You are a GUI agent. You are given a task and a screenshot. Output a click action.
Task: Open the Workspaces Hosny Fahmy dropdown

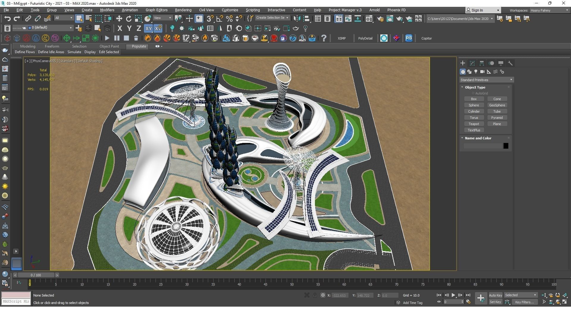(549, 10)
